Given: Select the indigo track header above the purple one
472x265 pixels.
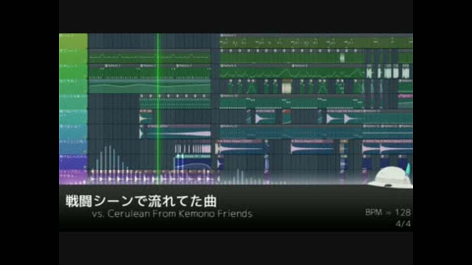Looking at the screenshot, I should (73, 161).
